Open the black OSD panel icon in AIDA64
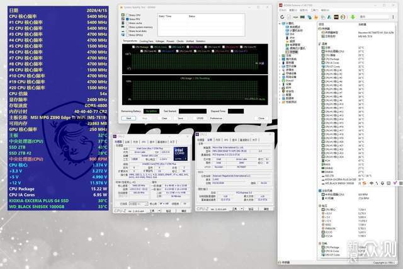403x269 pixels. coord(336,17)
